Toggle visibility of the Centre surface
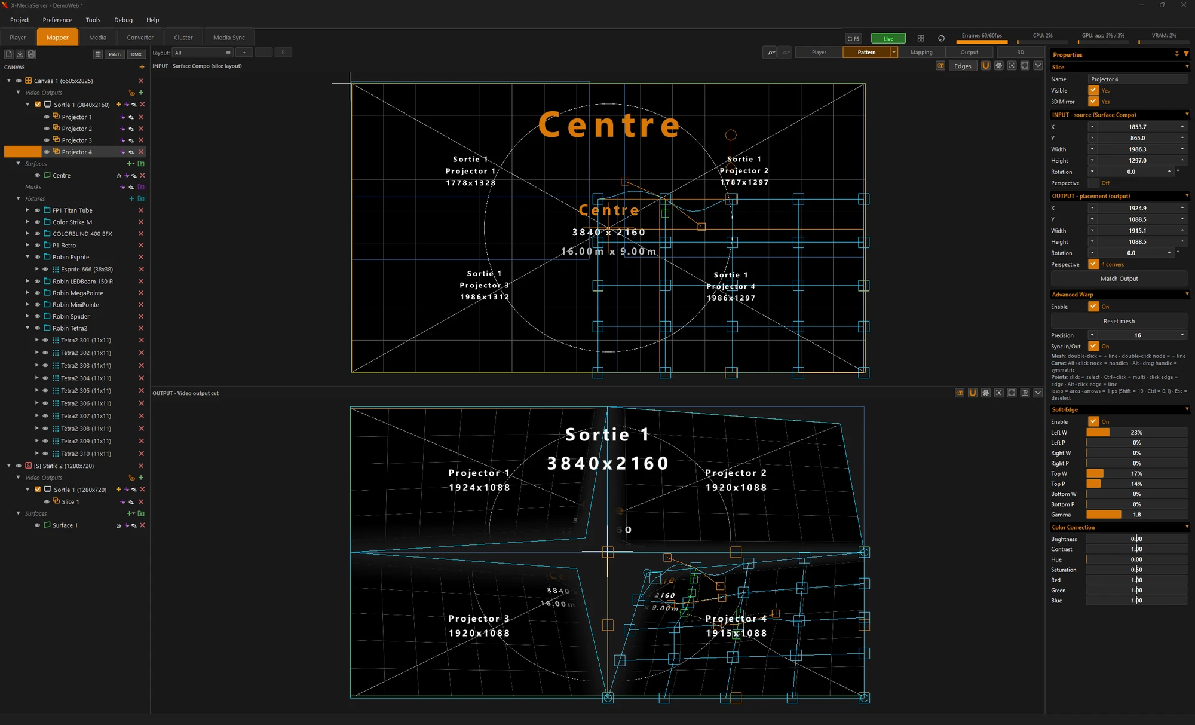The height and width of the screenshot is (725, 1195). (37, 175)
